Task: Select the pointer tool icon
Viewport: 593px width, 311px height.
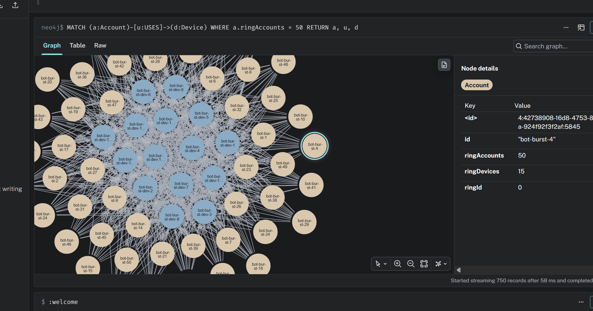Action: (378, 264)
